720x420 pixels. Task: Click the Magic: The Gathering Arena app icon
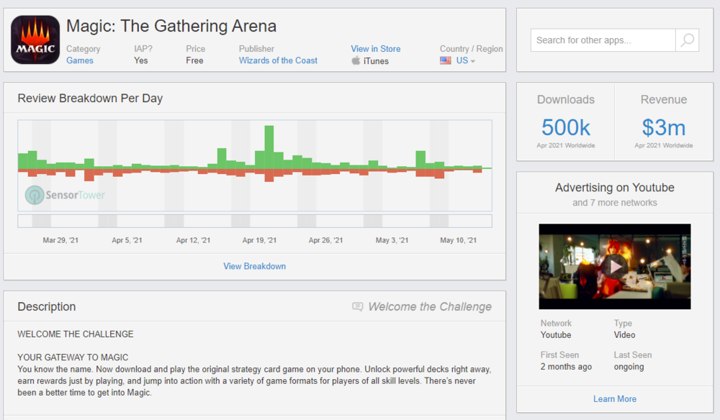35,40
